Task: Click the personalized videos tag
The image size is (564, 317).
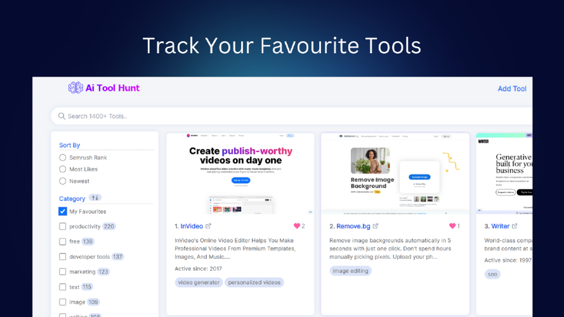Action: pos(254,283)
